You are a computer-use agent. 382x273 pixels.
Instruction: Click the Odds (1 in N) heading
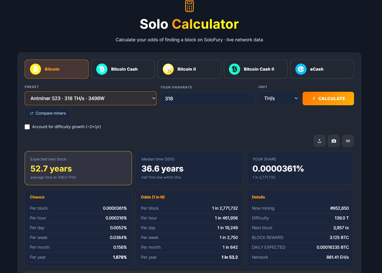click(x=153, y=197)
